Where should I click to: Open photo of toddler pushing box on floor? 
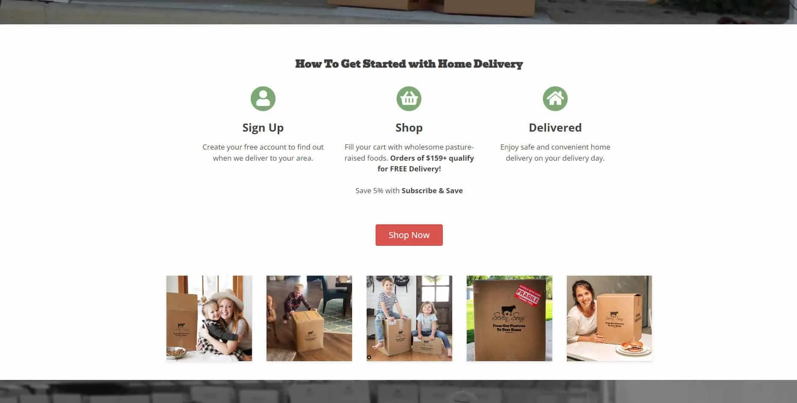pyautogui.click(x=309, y=318)
